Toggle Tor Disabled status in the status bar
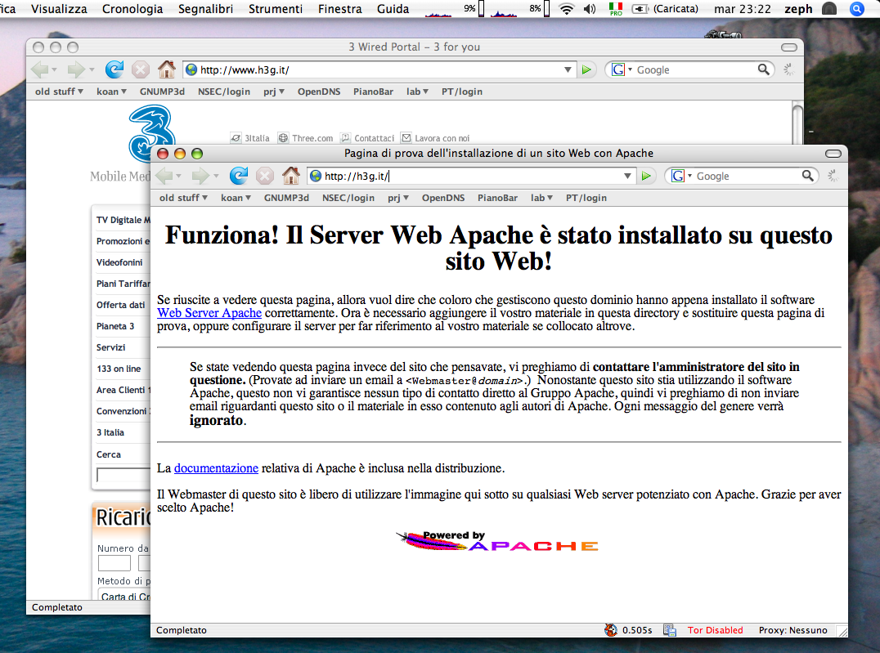Screen dimensions: 880x653 pos(715,630)
